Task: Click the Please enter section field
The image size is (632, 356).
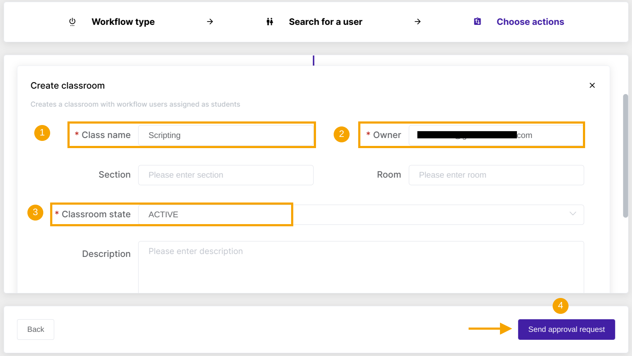Action: click(226, 175)
